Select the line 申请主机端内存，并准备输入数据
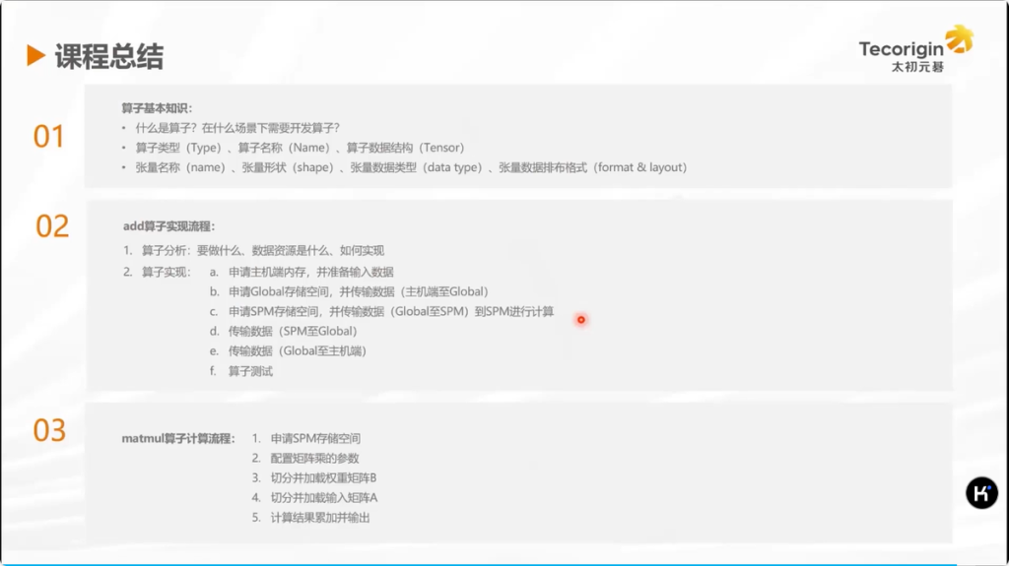This screenshot has width=1009, height=566. click(311, 272)
